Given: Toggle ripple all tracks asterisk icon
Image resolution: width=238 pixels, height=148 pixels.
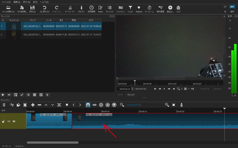Looking at the screenshot, I should click(108, 105).
